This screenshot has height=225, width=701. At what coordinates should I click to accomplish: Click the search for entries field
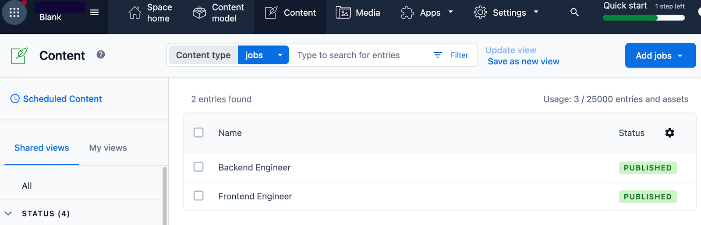359,55
